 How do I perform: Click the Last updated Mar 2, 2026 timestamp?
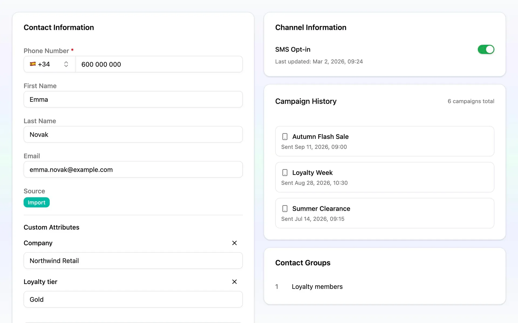coord(319,62)
